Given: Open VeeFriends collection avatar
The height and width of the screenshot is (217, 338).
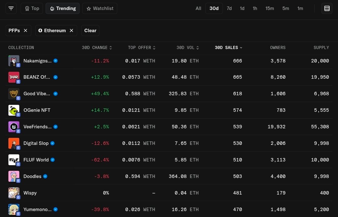Looking at the screenshot, I should pyautogui.click(x=14, y=127).
